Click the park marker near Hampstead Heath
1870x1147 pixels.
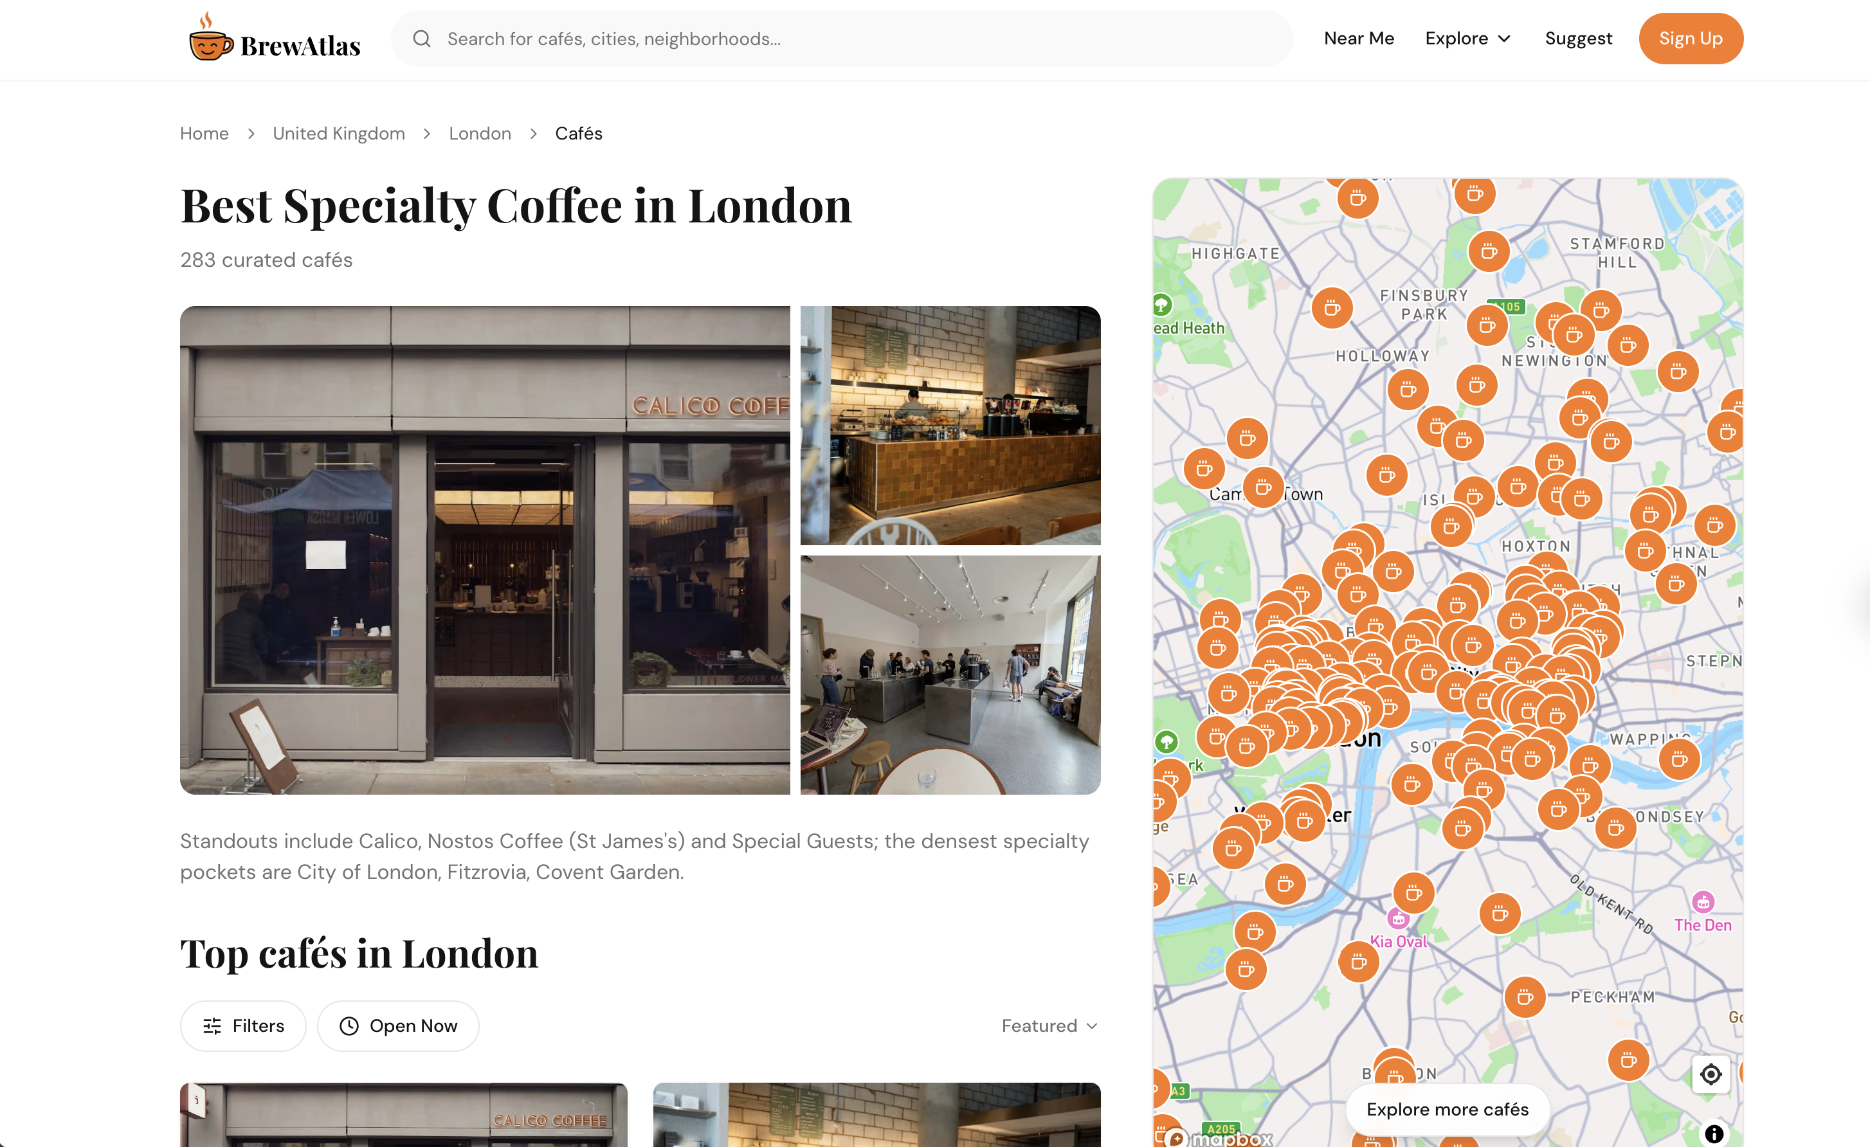[x=1161, y=305]
